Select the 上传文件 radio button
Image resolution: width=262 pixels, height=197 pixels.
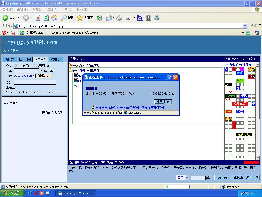[17, 65]
